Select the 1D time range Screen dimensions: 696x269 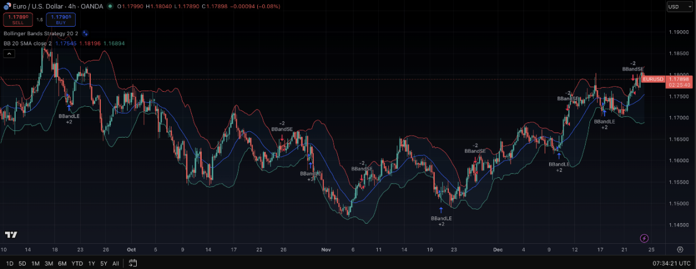pyautogui.click(x=10, y=263)
